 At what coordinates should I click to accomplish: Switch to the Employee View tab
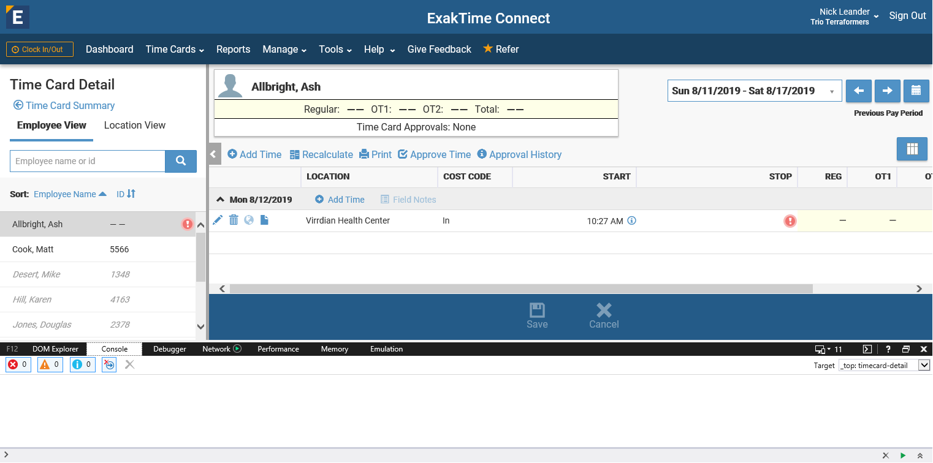(x=51, y=126)
